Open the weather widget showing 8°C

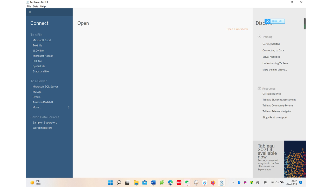36,183
